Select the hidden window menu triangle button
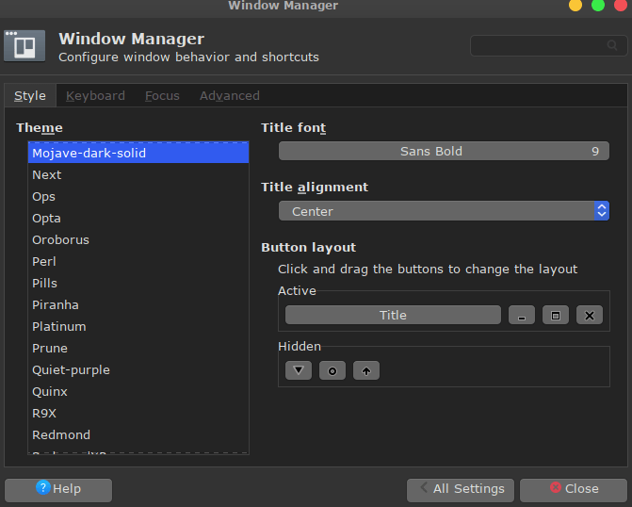Image resolution: width=632 pixels, height=507 pixels. pyautogui.click(x=299, y=370)
